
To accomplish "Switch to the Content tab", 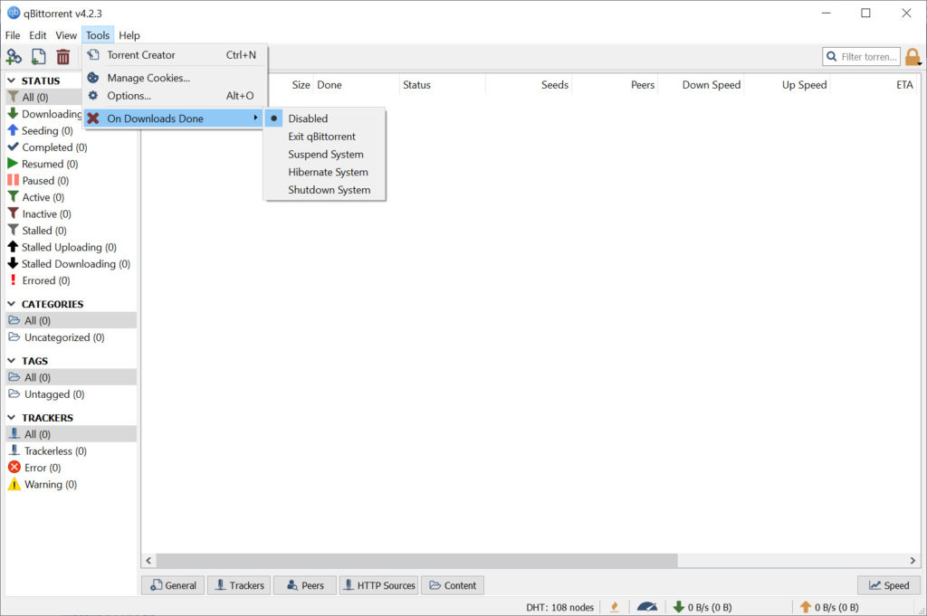I will pos(453,585).
